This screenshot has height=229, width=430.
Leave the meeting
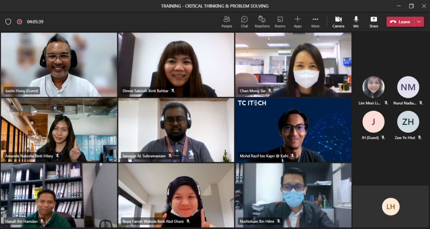click(x=400, y=22)
